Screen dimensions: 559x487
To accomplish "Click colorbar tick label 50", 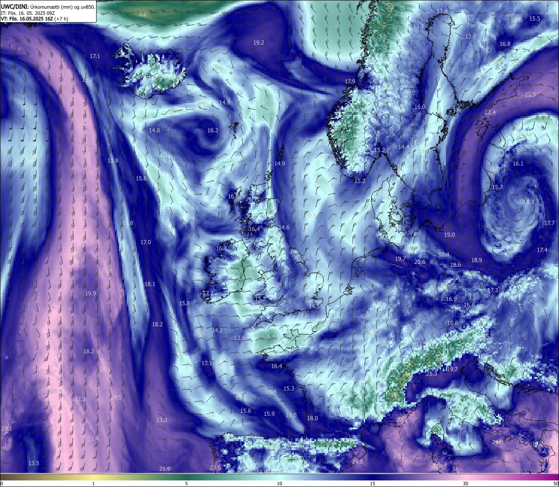I will pos(556,484).
